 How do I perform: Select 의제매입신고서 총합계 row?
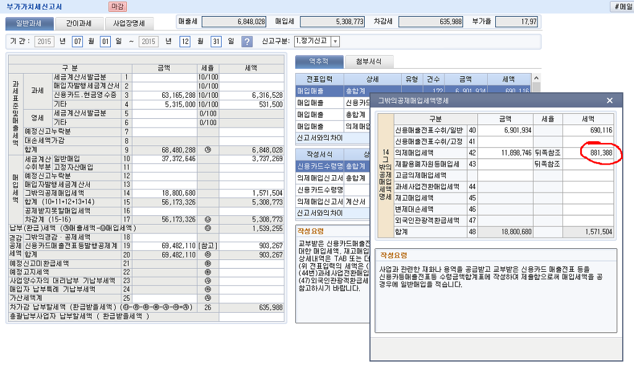click(332, 178)
